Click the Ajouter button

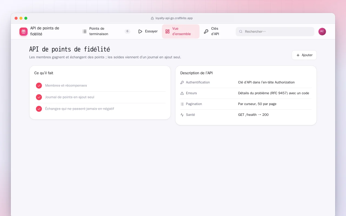pos(304,55)
